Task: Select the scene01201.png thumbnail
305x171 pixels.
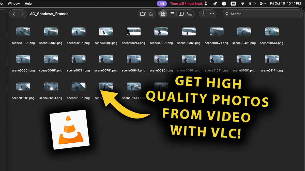Action: pos(23,86)
